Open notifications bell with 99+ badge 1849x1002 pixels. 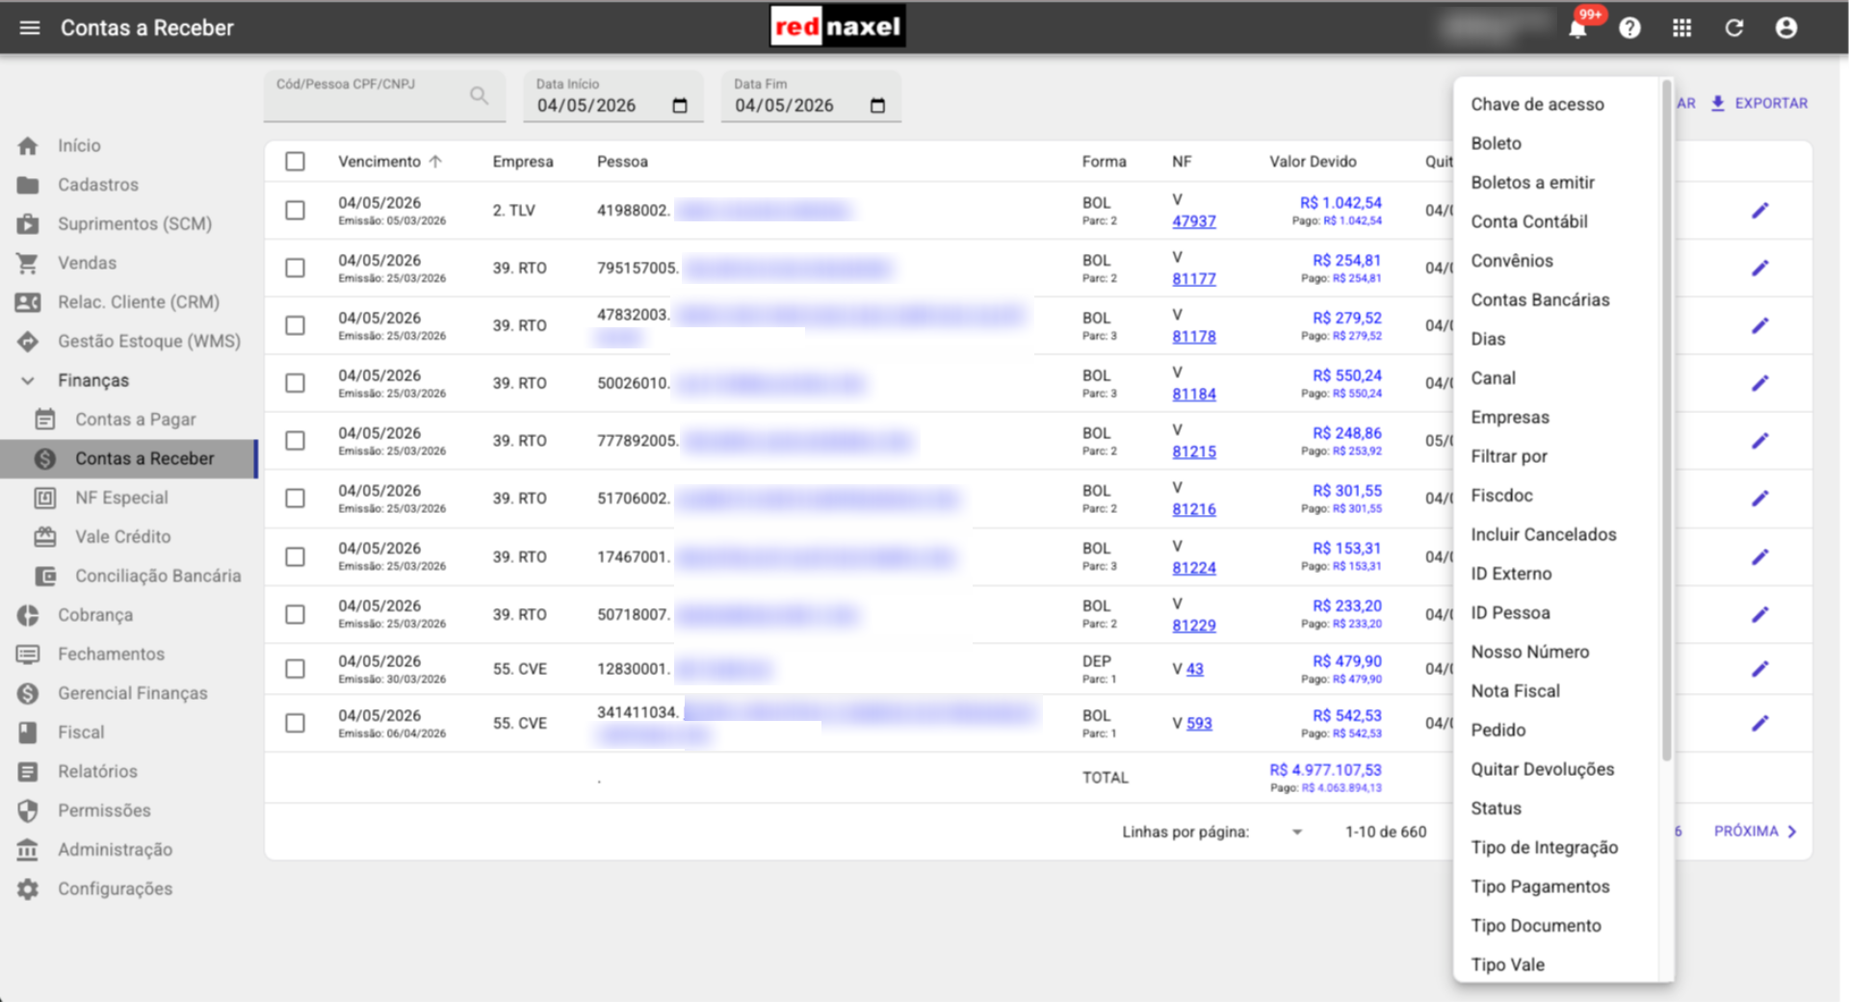click(x=1577, y=28)
